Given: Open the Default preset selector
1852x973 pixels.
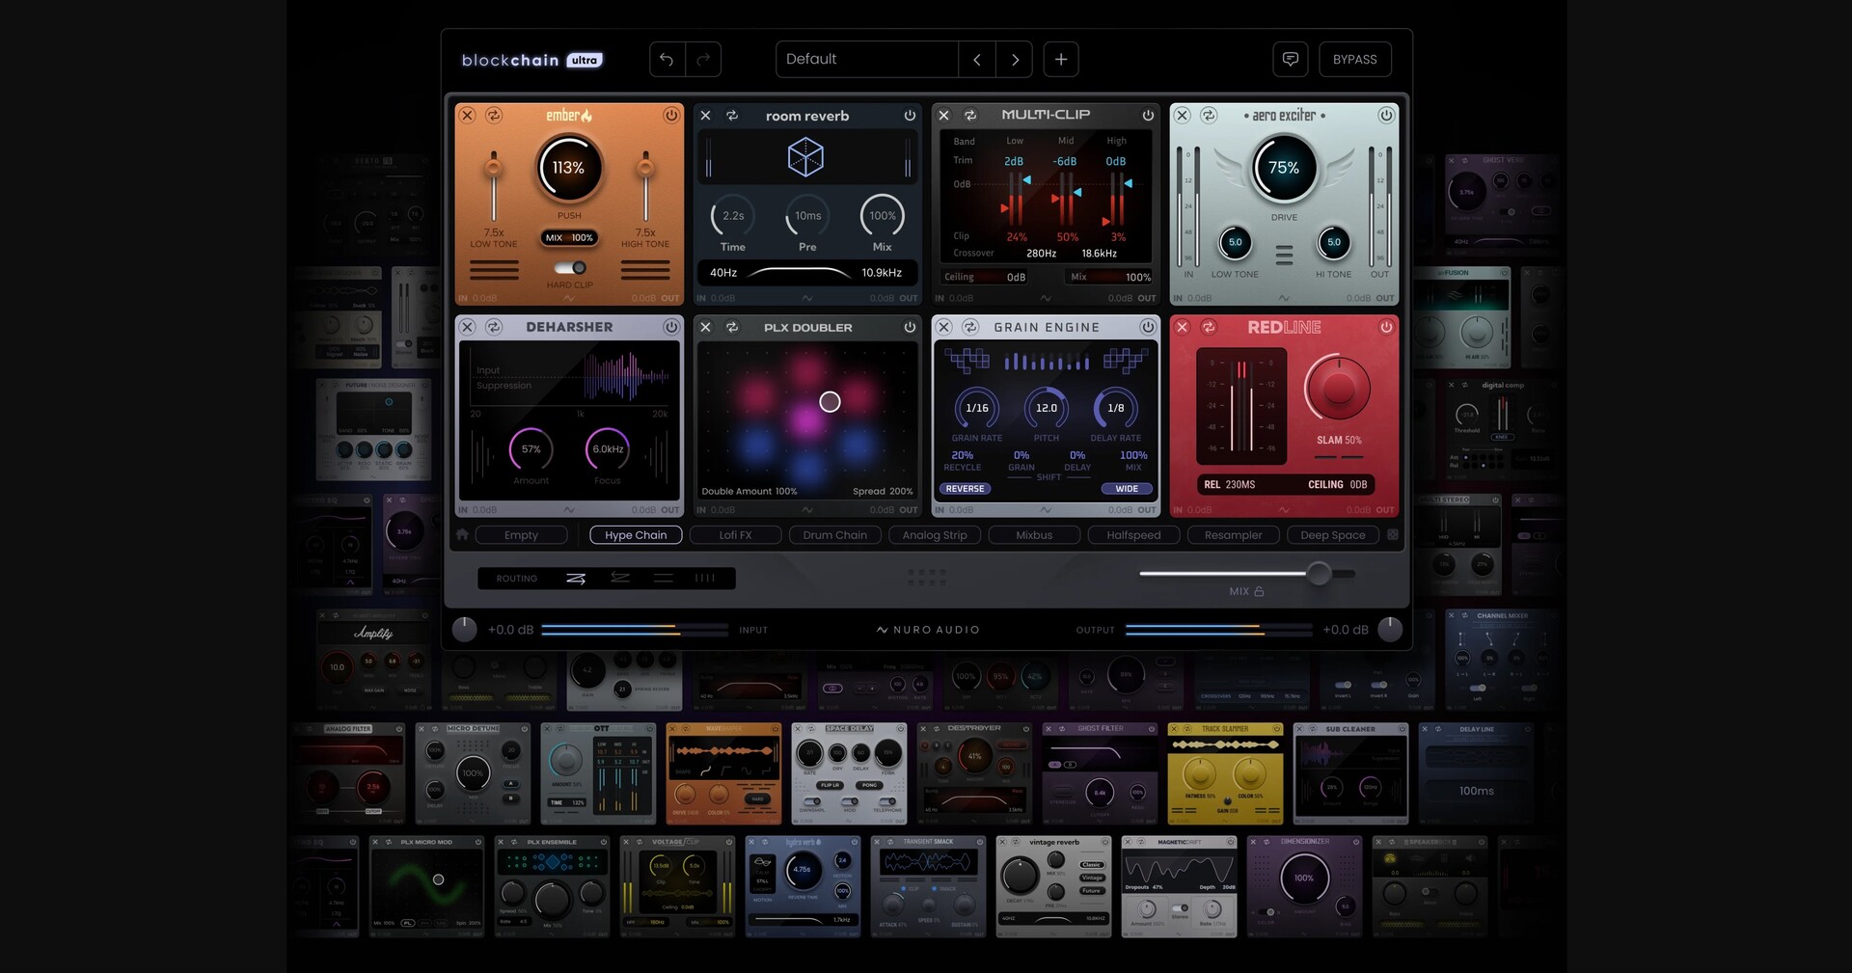Looking at the screenshot, I should pos(866,59).
